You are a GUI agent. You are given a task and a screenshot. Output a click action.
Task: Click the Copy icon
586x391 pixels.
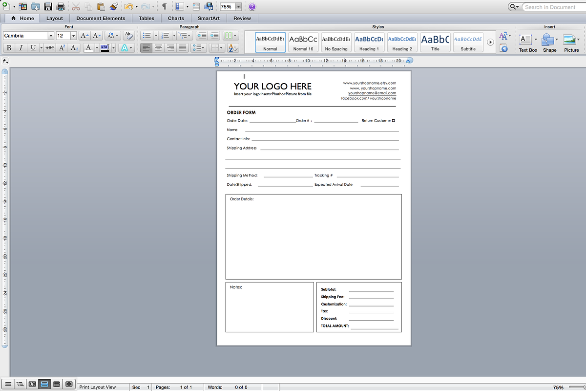click(88, 6)
